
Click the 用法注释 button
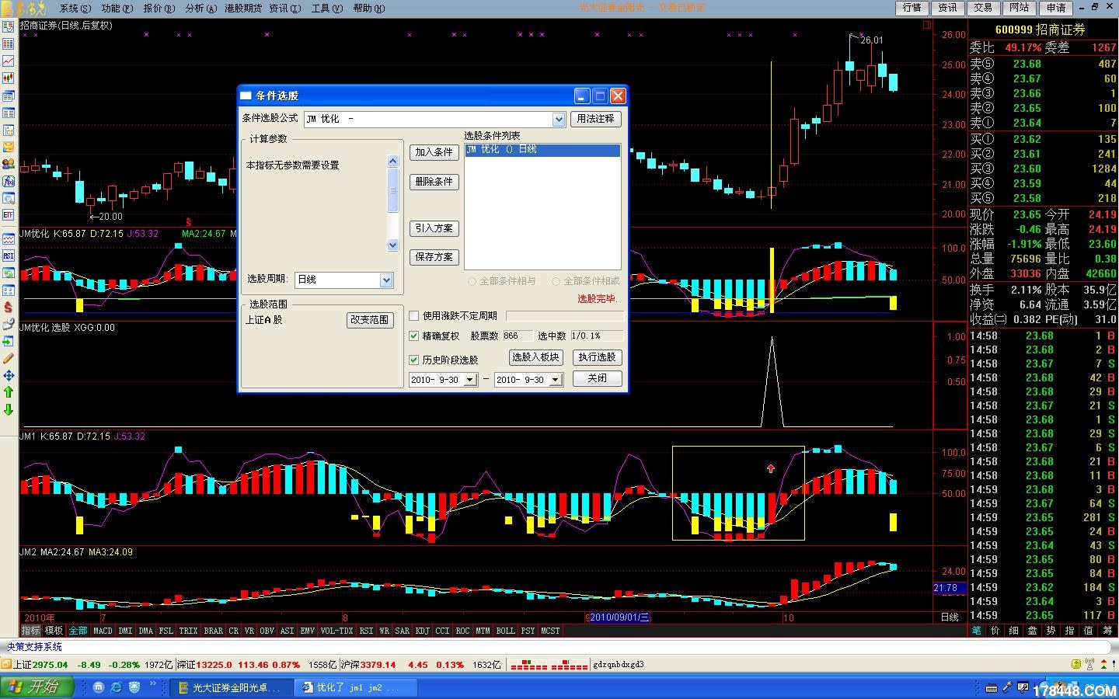595,119
